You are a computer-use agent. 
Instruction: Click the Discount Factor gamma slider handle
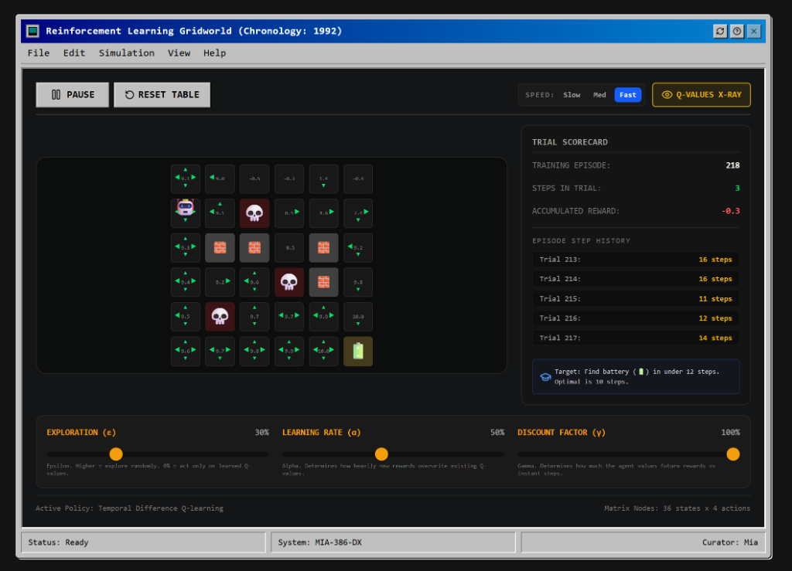(733, 454)
